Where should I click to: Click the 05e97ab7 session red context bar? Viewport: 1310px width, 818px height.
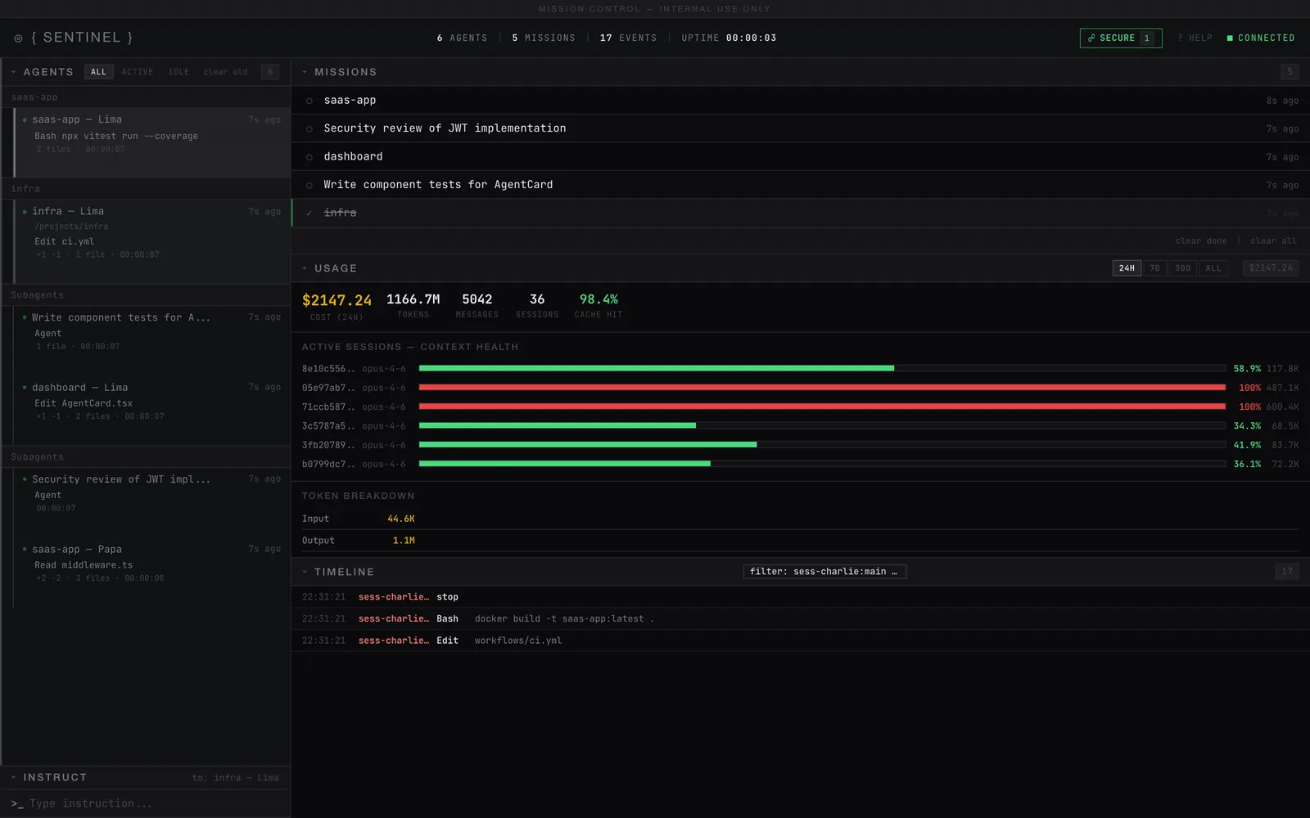(x=822, y=388)
